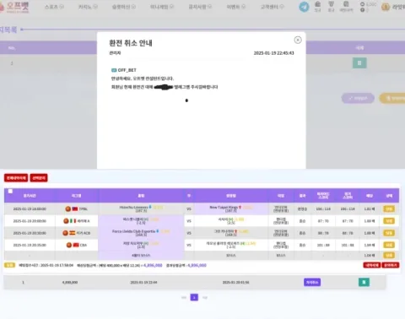Click the teal delete icon in message row 1
This screenshot has height=319, width=405.
[359, 63]
